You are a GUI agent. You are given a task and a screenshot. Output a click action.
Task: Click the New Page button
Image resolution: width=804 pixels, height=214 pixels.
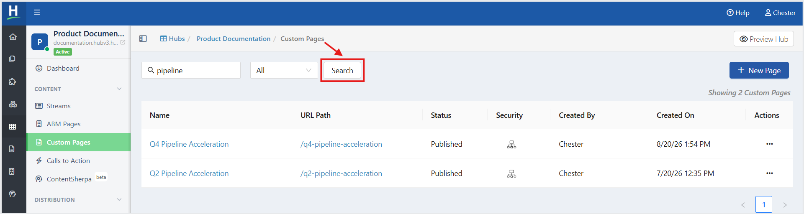point(759,70)
